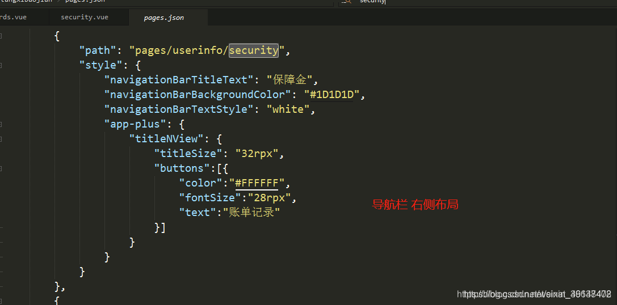617x305 pixels.
Task: Click the "28rpx" value
Action: pos(270,198)
